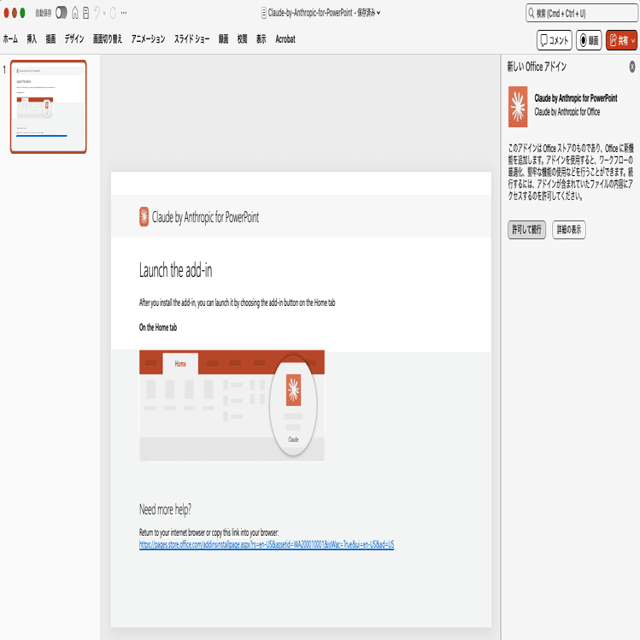The image size is (640, 640).
Task: Click the search field 検索 (Cmd + Ctrl + U)
Action: click(x=582, y=14)
